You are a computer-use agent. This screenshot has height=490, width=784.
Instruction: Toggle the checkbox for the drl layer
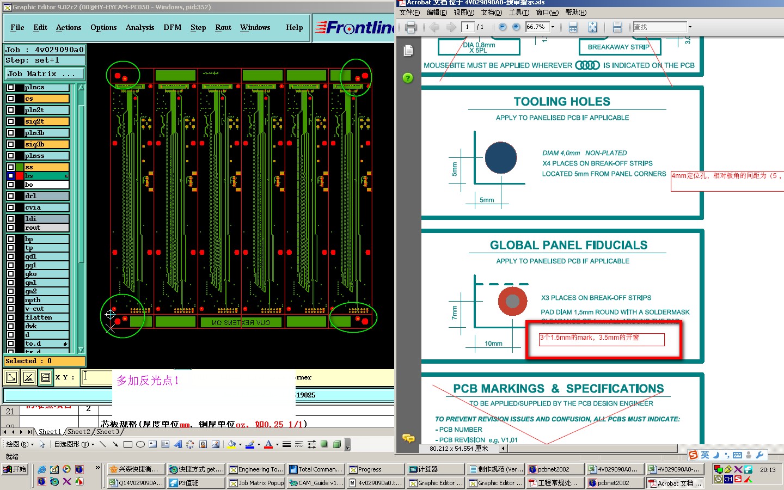11,196
